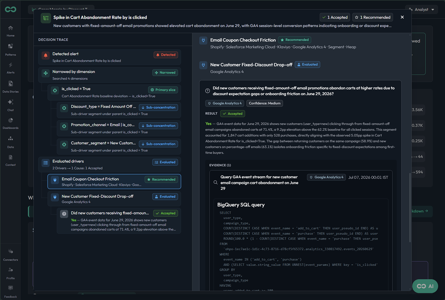Click the Narrowed status badge
Viewport: 445px width, 300px height.
(x=165, y=73)
